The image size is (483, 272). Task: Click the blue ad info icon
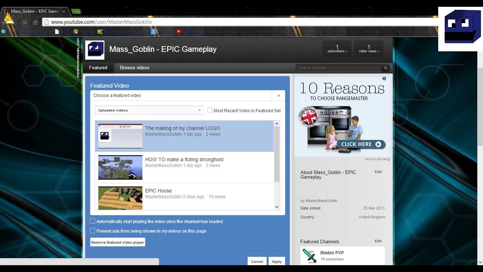(384, 79)
